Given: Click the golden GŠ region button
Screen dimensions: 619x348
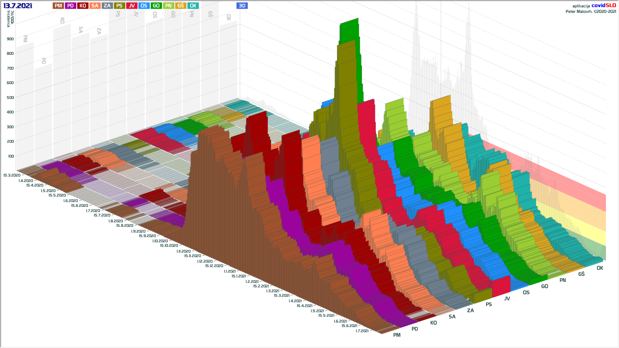Looking at the screenshot, I should pos(181,5).
